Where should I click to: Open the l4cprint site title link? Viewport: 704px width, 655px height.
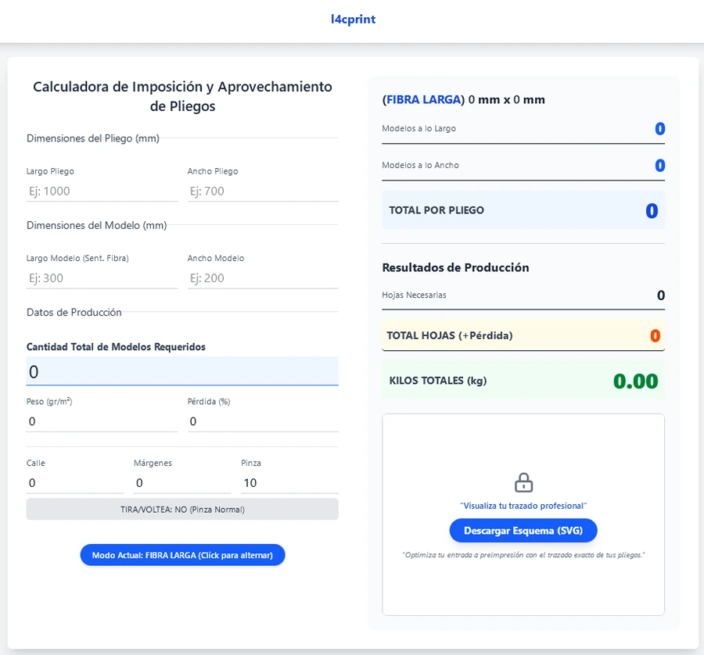point(353,20)
